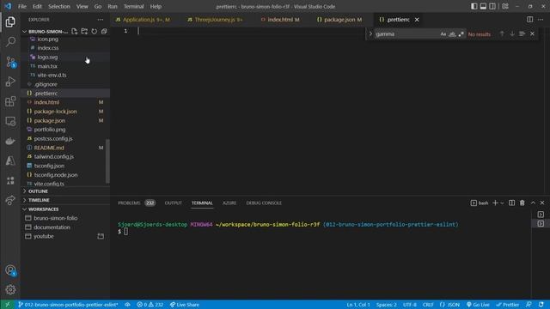Click Prettier status bar item

tap(508, 305)
